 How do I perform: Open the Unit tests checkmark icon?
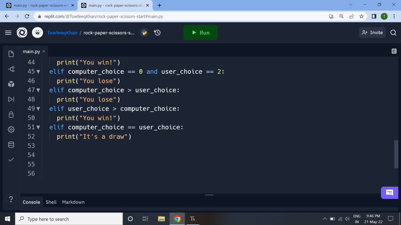pos(11,160)
